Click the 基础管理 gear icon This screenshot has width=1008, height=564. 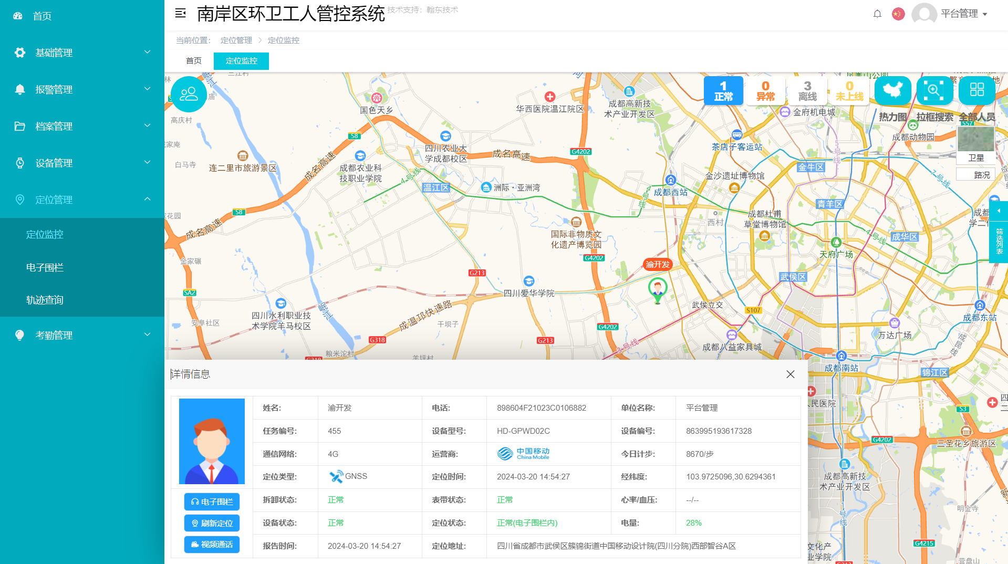(x=20, y=53)
